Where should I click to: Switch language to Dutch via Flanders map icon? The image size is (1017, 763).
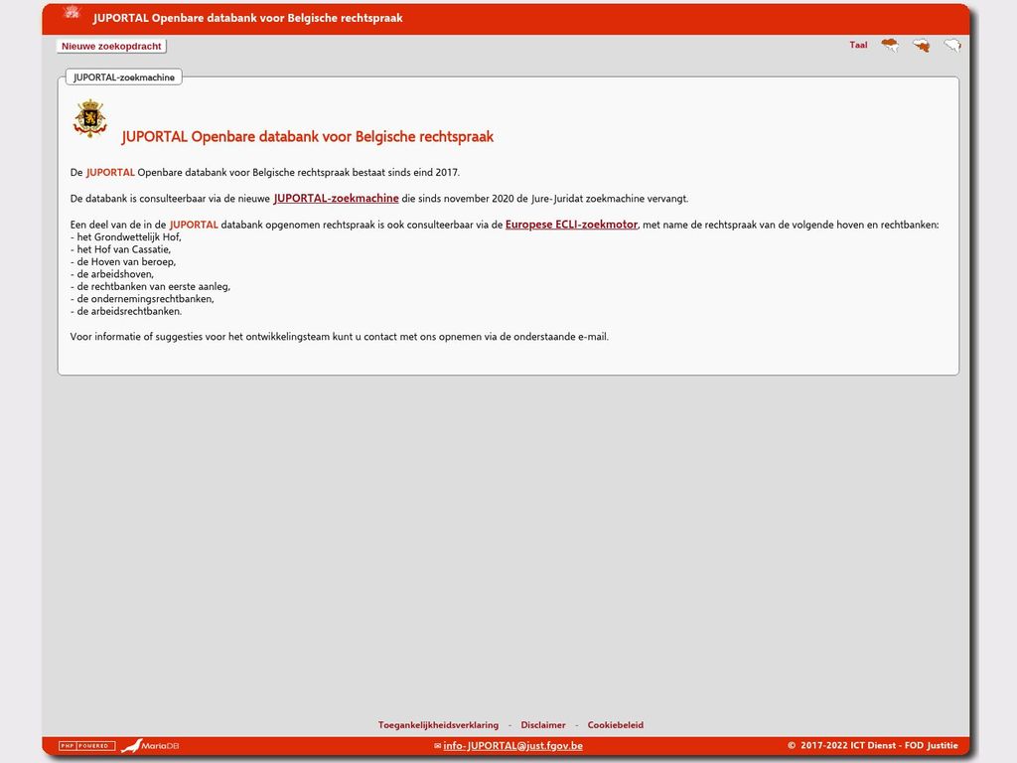[x=890, y=45]
